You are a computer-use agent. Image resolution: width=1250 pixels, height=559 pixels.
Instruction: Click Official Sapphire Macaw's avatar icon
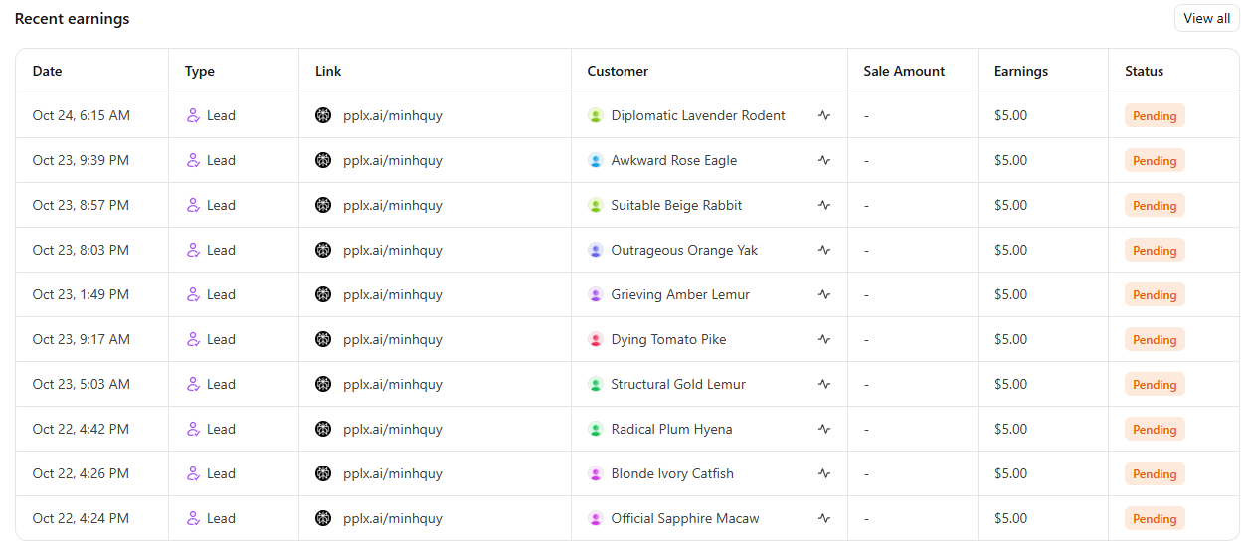point(596,518)
